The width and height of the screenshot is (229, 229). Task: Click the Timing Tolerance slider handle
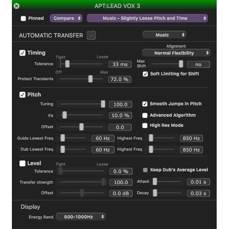(x=67, y=64)
